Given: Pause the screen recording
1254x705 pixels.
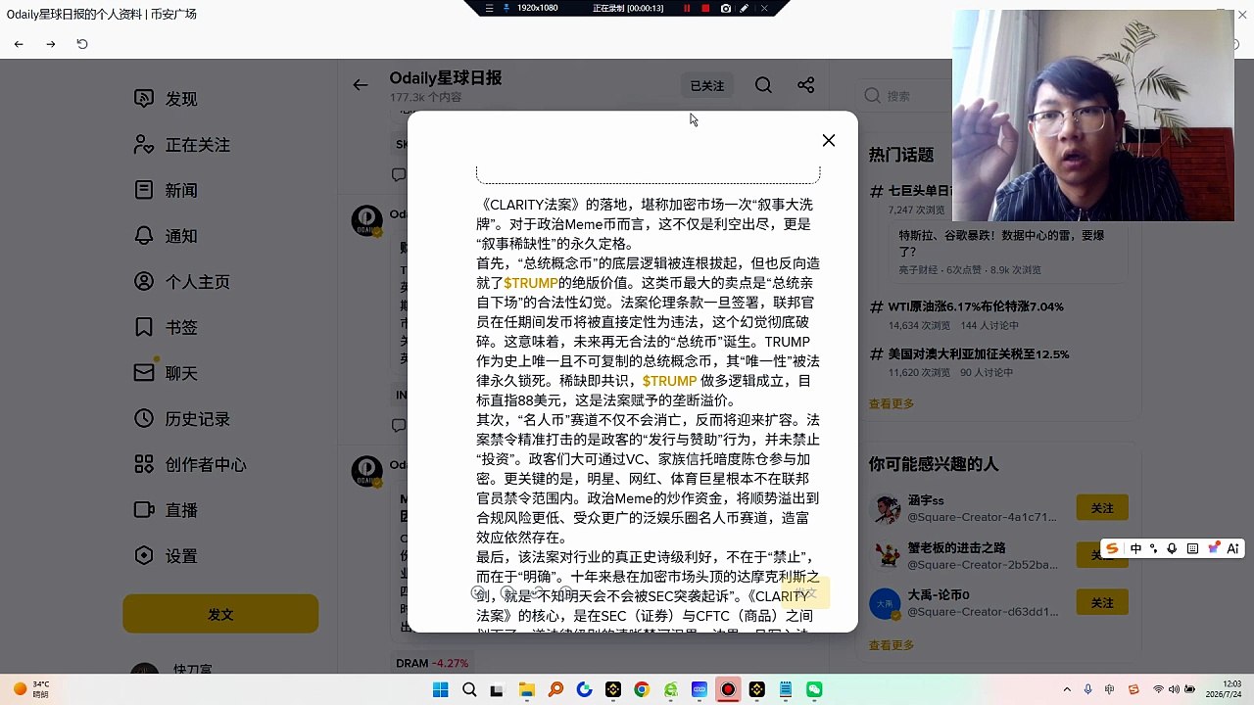Looking at the screenshot, I should point(686,8).
